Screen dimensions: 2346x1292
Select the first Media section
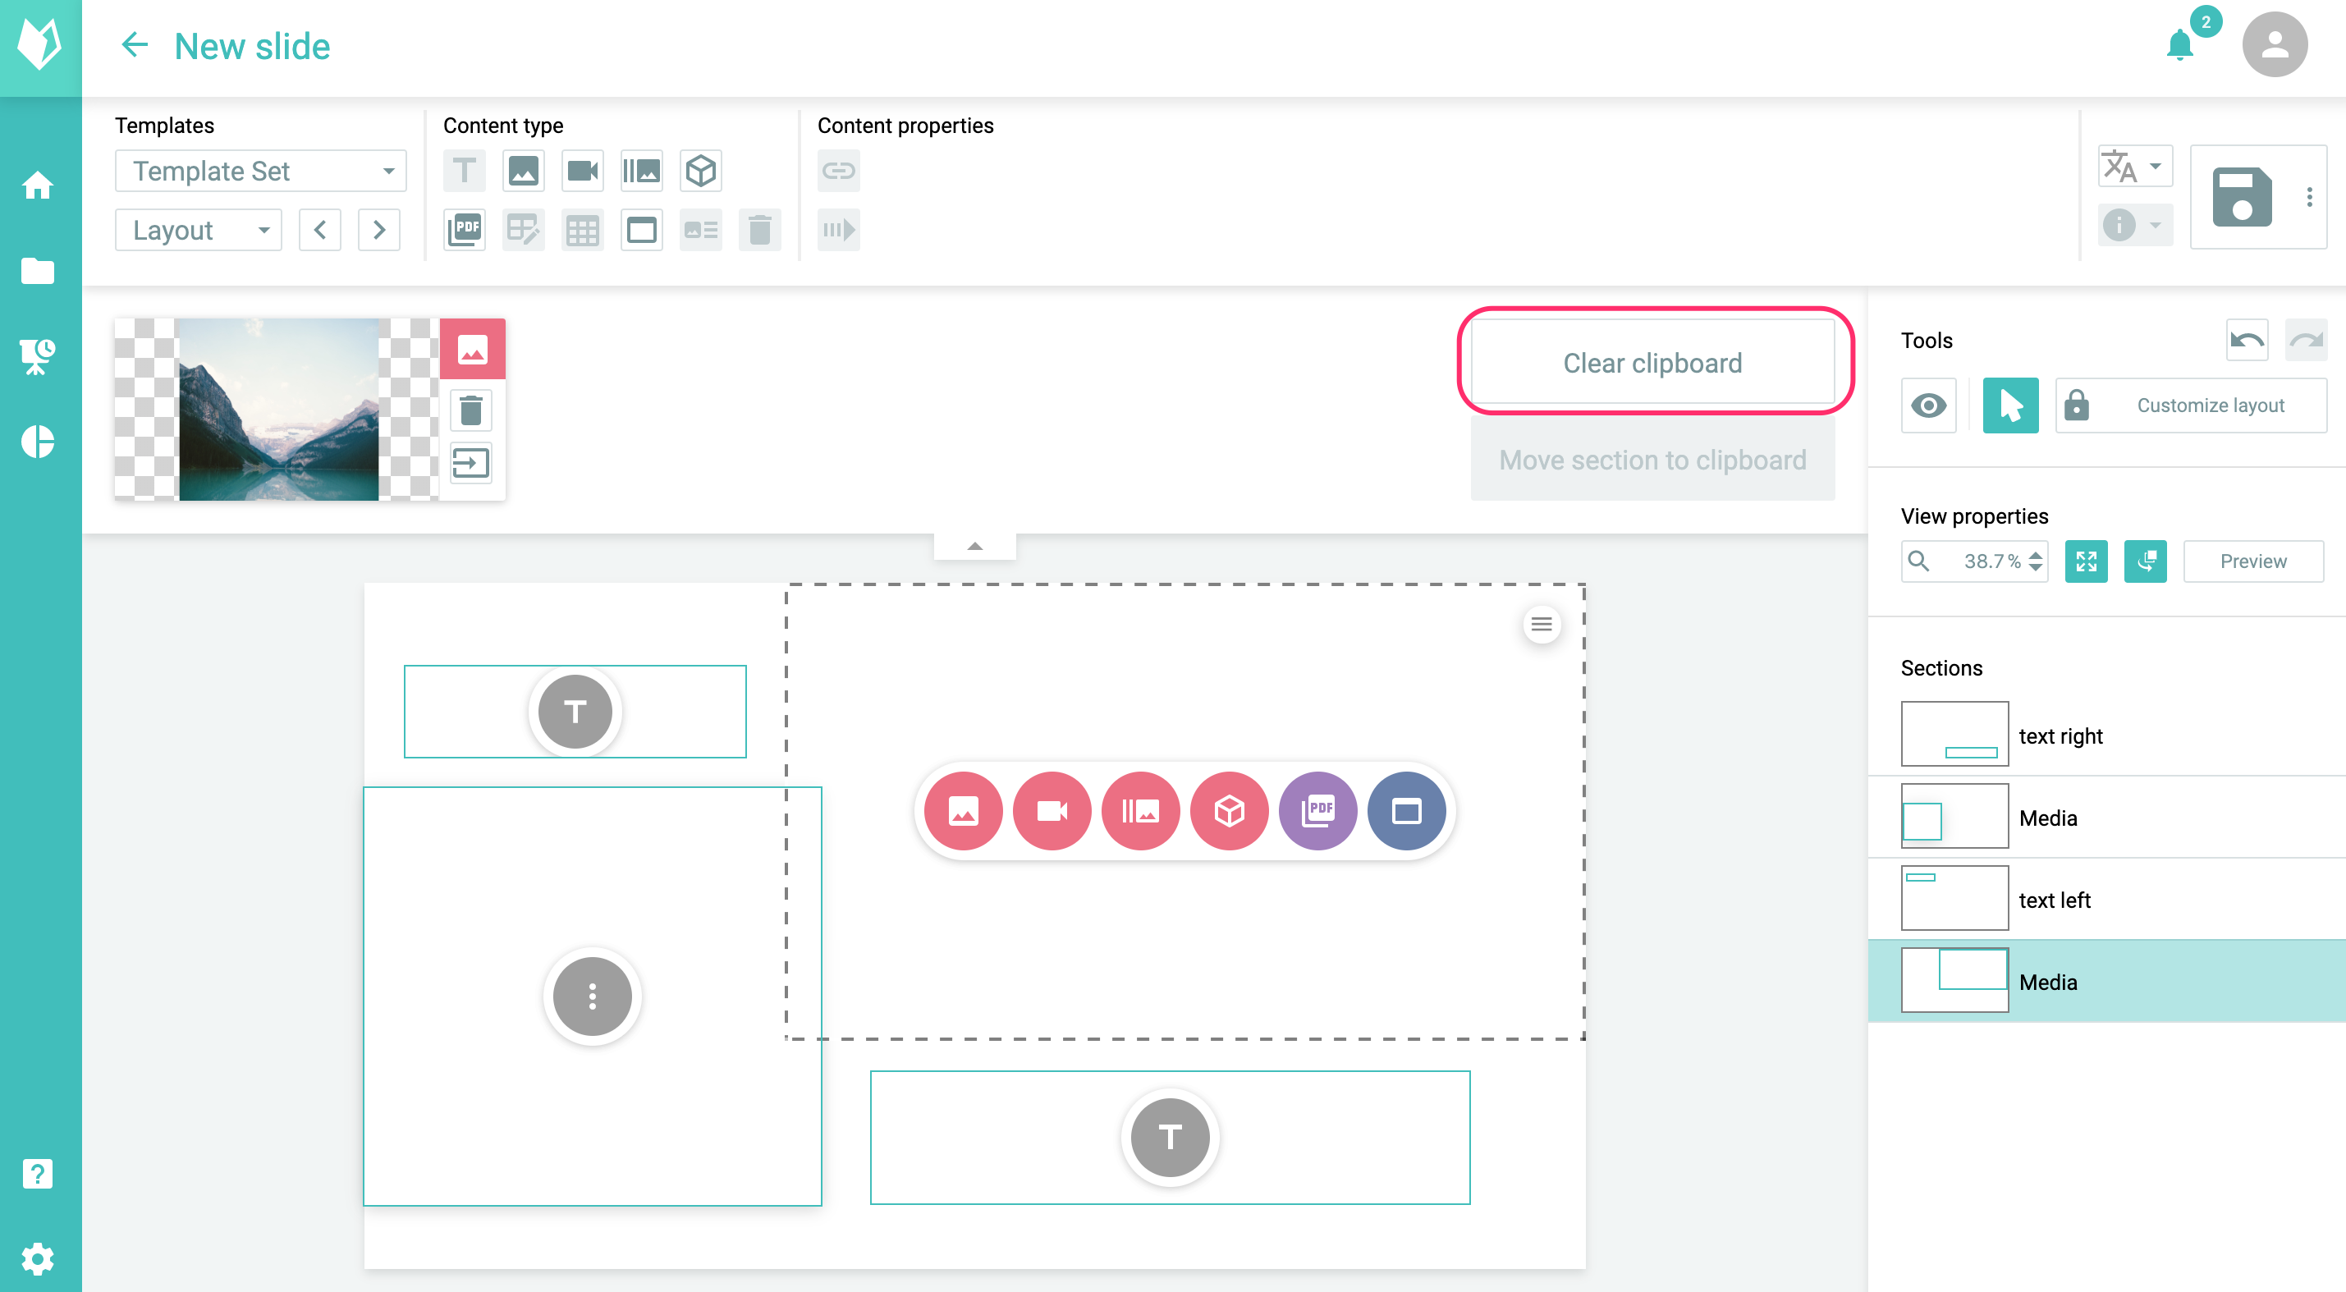tap(2107, 817)
